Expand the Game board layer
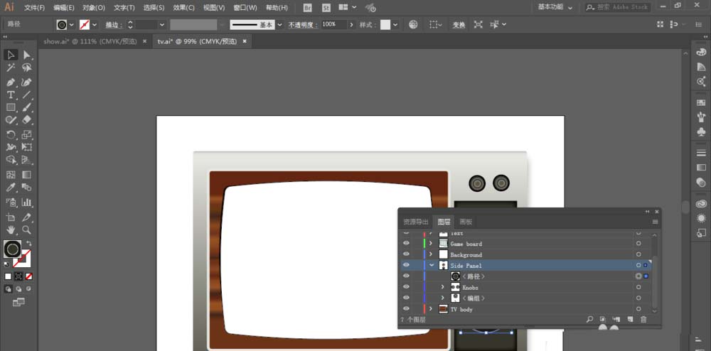The image size is (711, 351). coord(431,244)
